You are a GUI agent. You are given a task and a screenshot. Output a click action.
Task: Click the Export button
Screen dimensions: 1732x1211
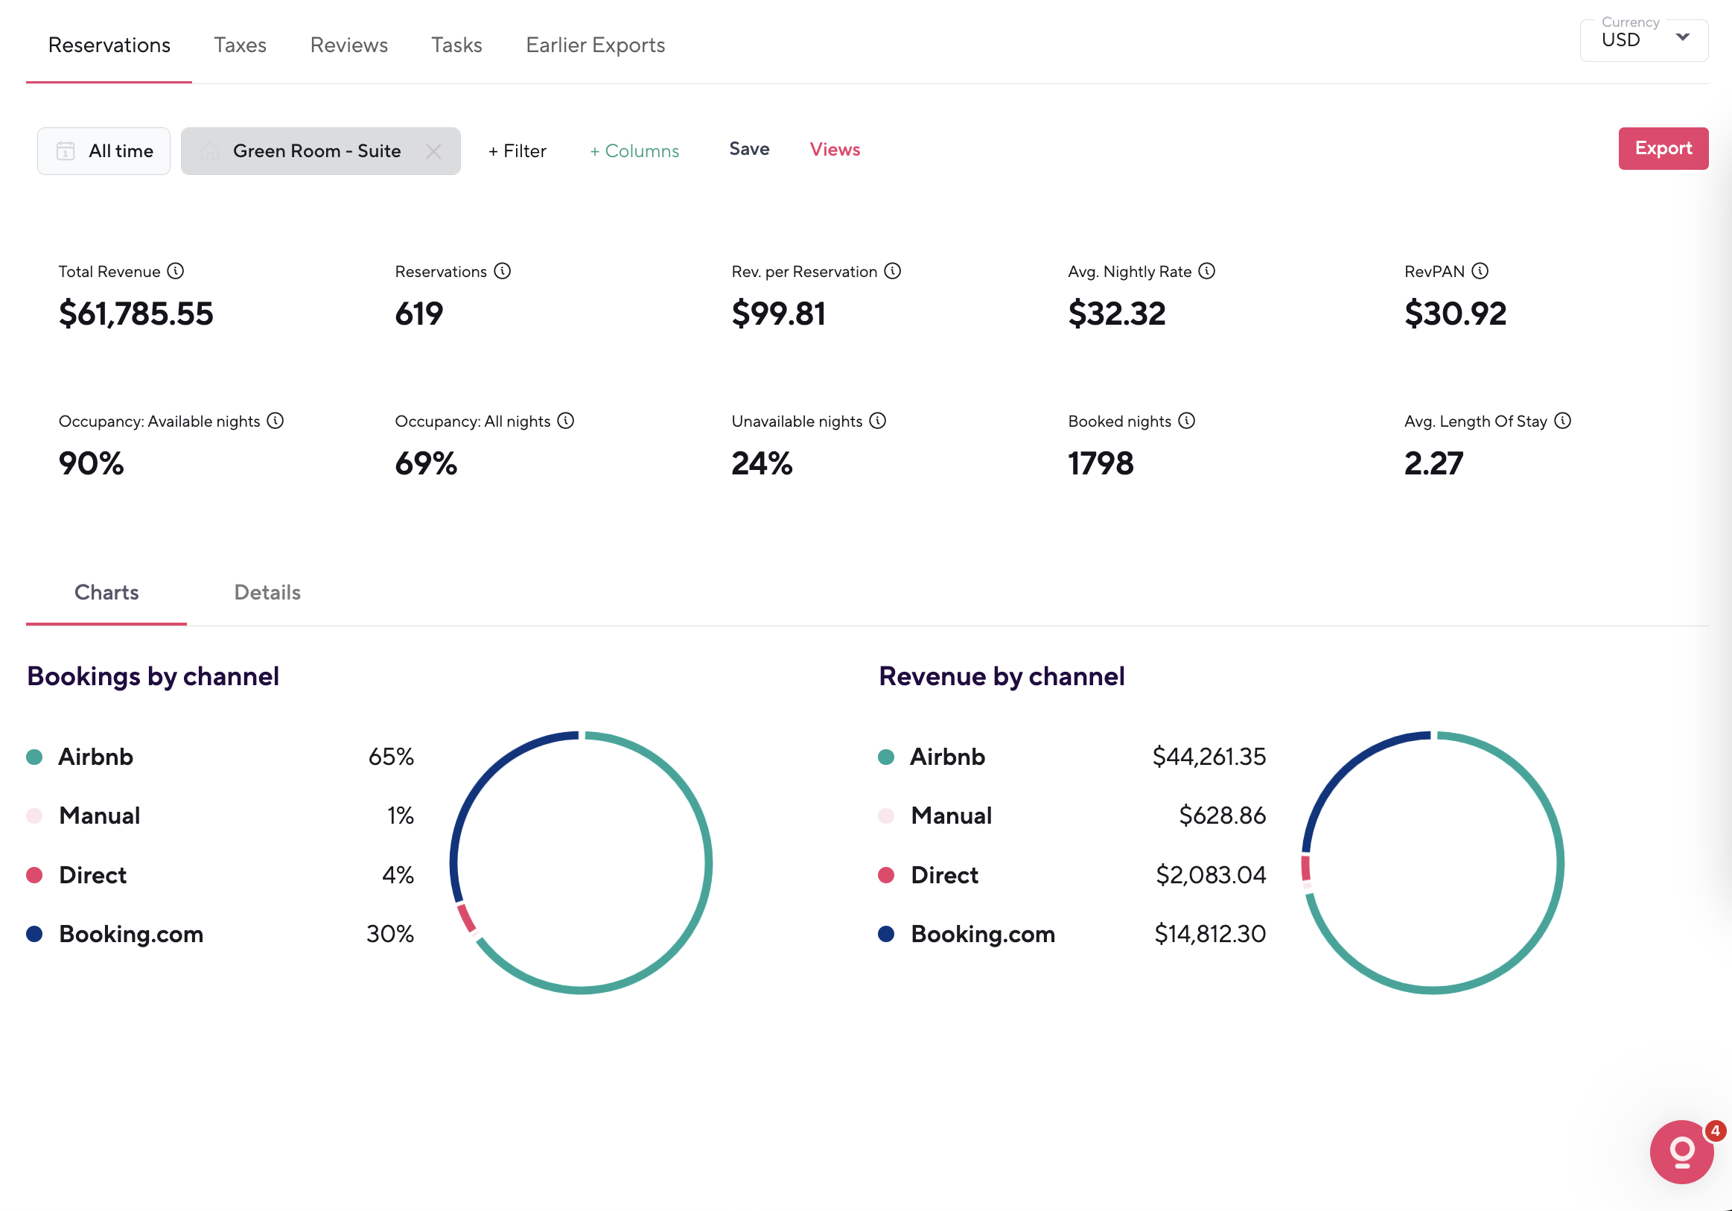point(1663,149)
